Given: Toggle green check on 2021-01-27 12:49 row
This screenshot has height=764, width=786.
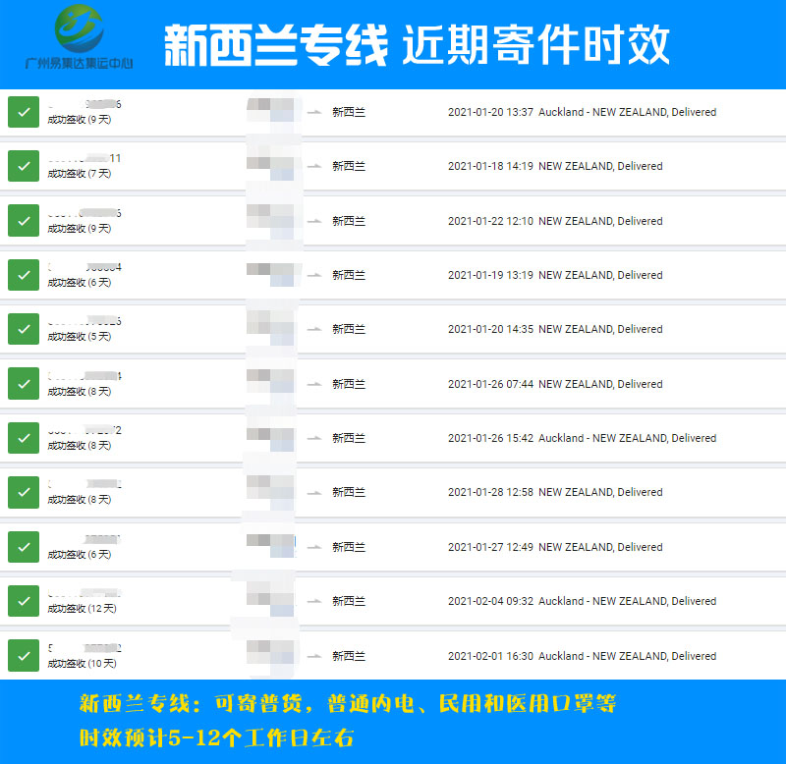Looking at the screenshot, I should tap(23, 547).
